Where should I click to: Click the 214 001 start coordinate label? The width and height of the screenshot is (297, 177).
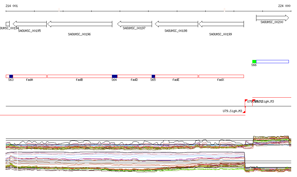coord(12,6)
